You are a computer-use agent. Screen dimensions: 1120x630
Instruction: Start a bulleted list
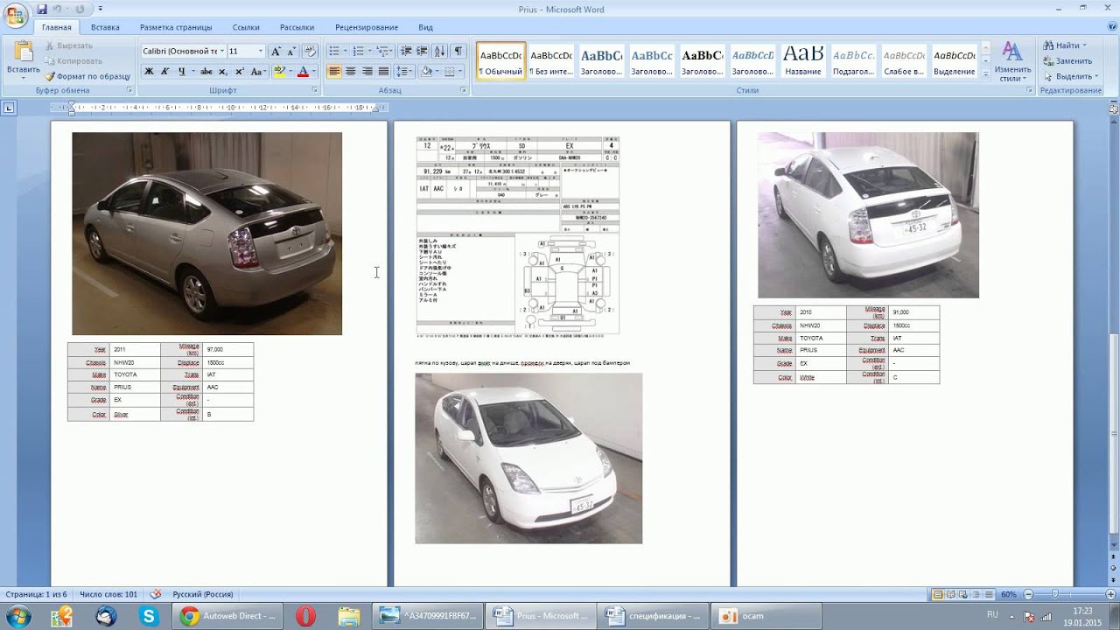(x=334, y=52)
